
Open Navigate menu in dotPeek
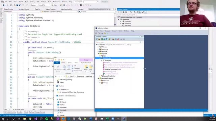tap(107, 31)
